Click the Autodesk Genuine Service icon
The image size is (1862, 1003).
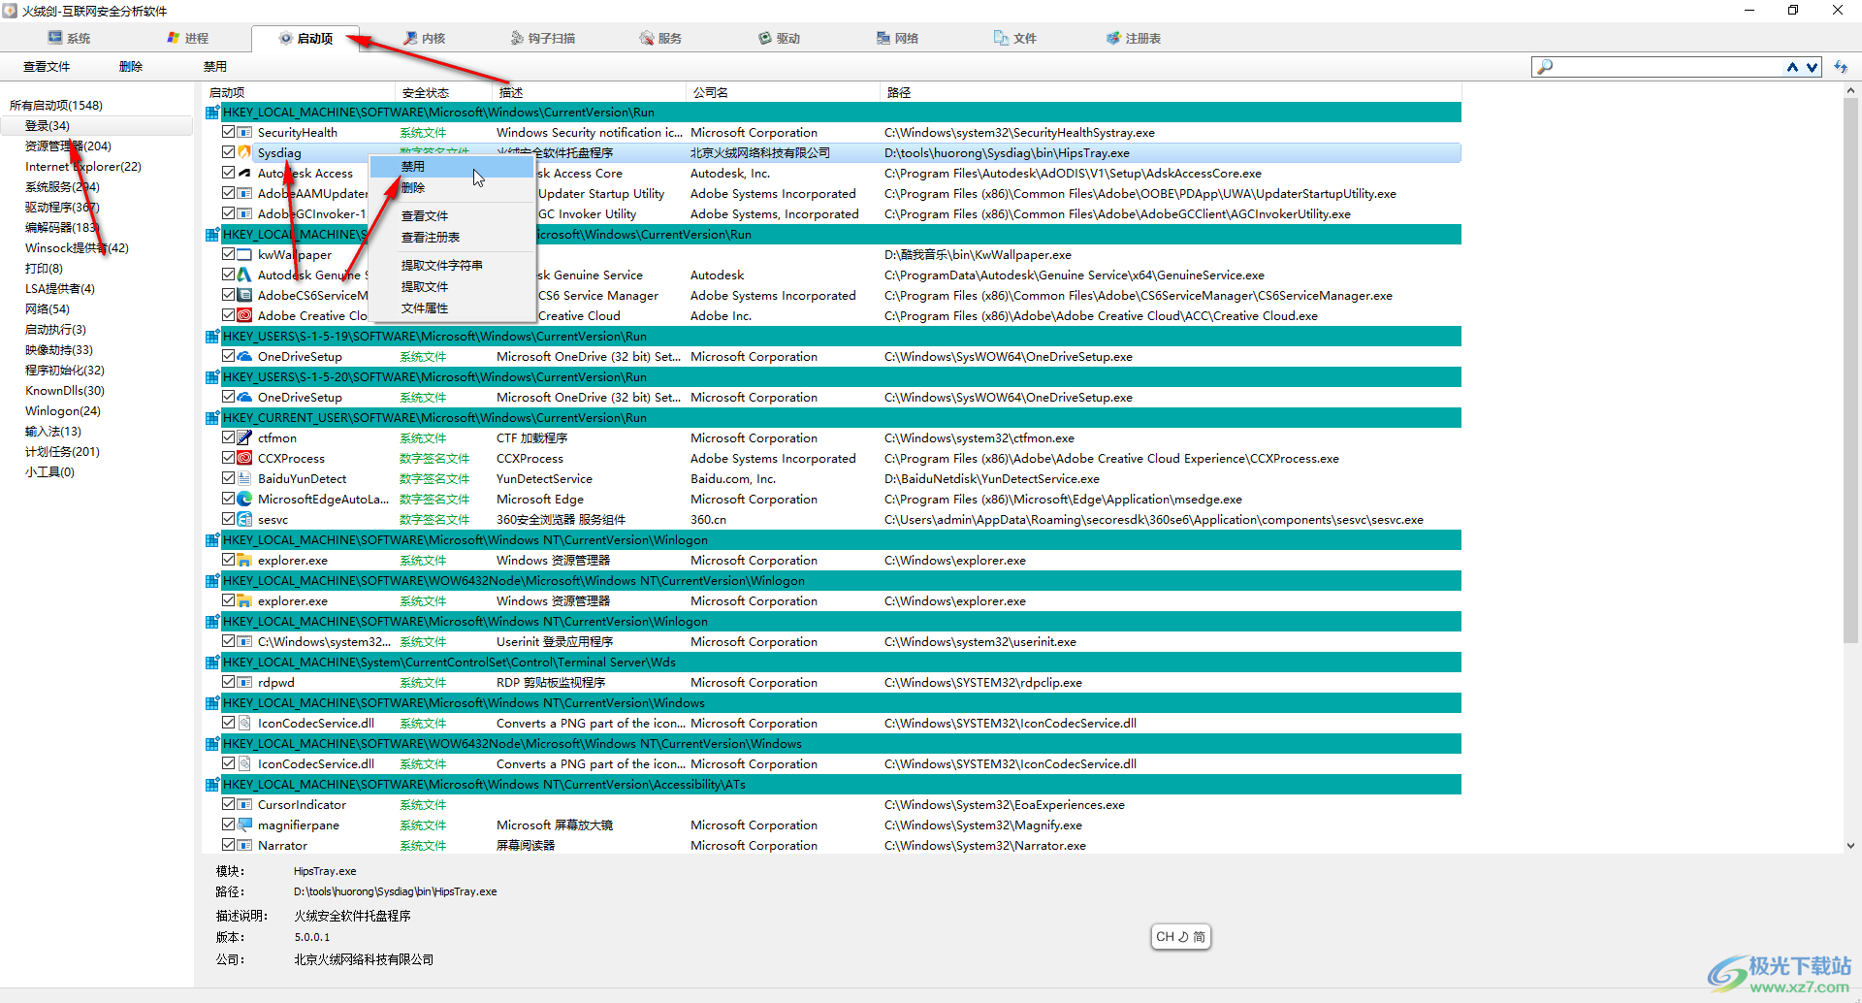pos(244,275)
